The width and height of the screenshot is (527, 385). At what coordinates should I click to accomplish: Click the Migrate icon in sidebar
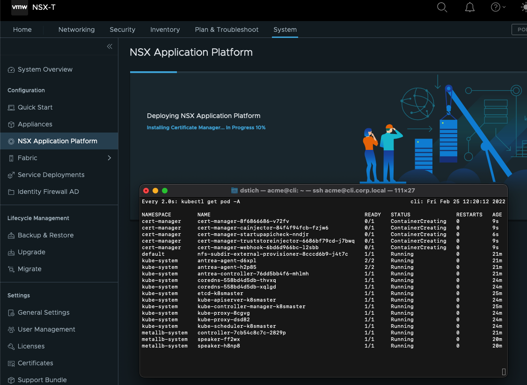click(11, 269)
